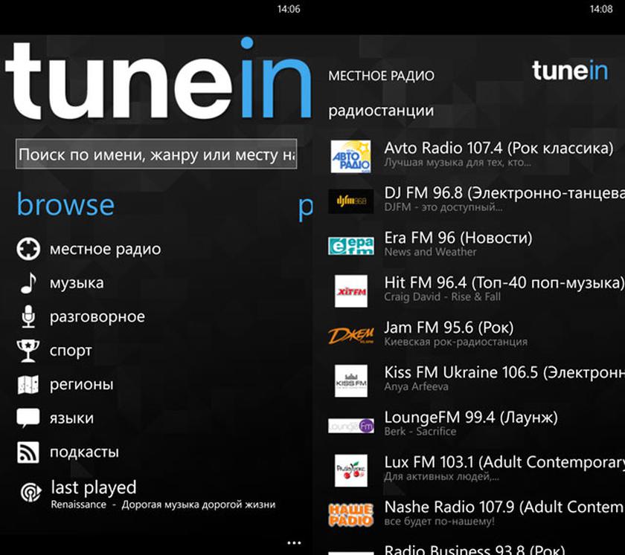Open the podcasts RSS icon
625x555 pixels.
(28, 452)
